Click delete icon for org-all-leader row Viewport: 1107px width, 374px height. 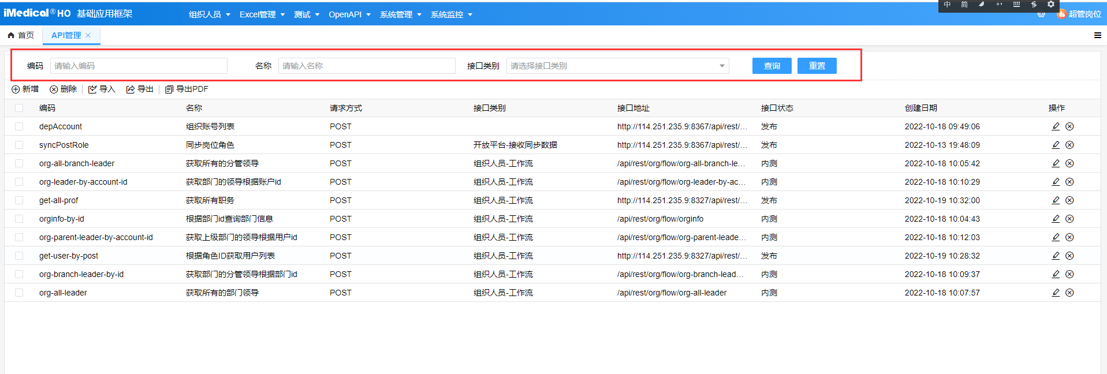click(x=1069, y=293)
